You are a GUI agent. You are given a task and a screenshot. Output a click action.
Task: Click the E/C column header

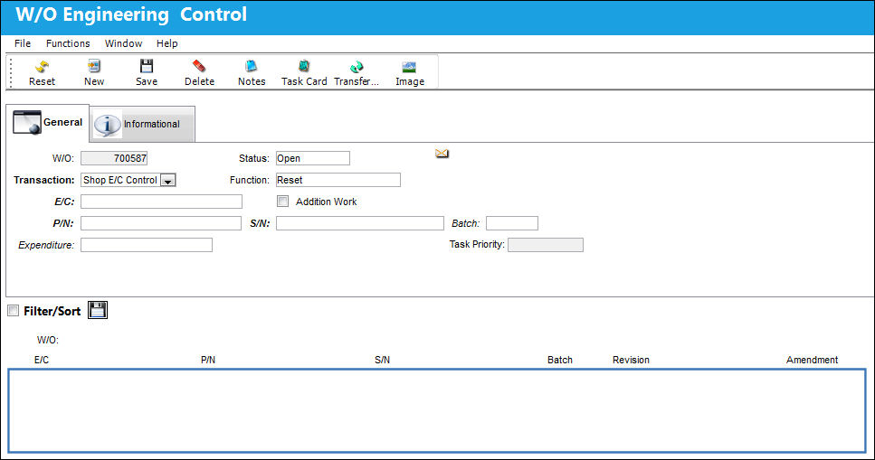click(42, 361)
